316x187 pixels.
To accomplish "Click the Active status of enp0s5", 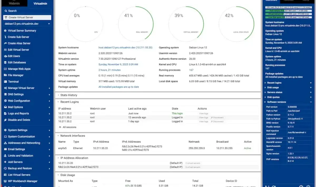I will 247,148.
